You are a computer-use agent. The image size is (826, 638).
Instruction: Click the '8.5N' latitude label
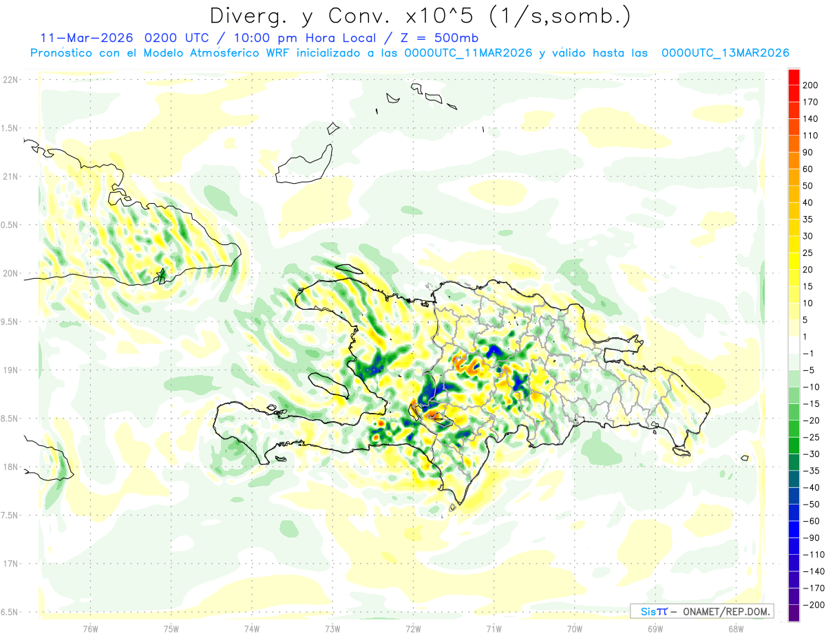pos(10,418)
